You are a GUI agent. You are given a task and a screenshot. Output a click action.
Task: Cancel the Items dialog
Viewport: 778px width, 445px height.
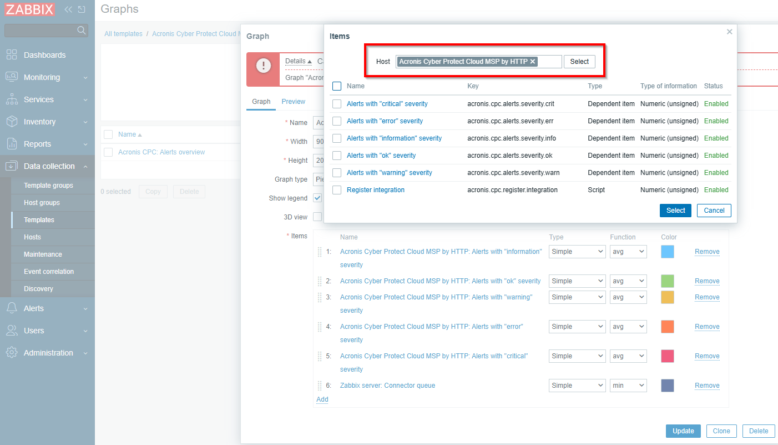pyautogui.click(x=714, y=211)
